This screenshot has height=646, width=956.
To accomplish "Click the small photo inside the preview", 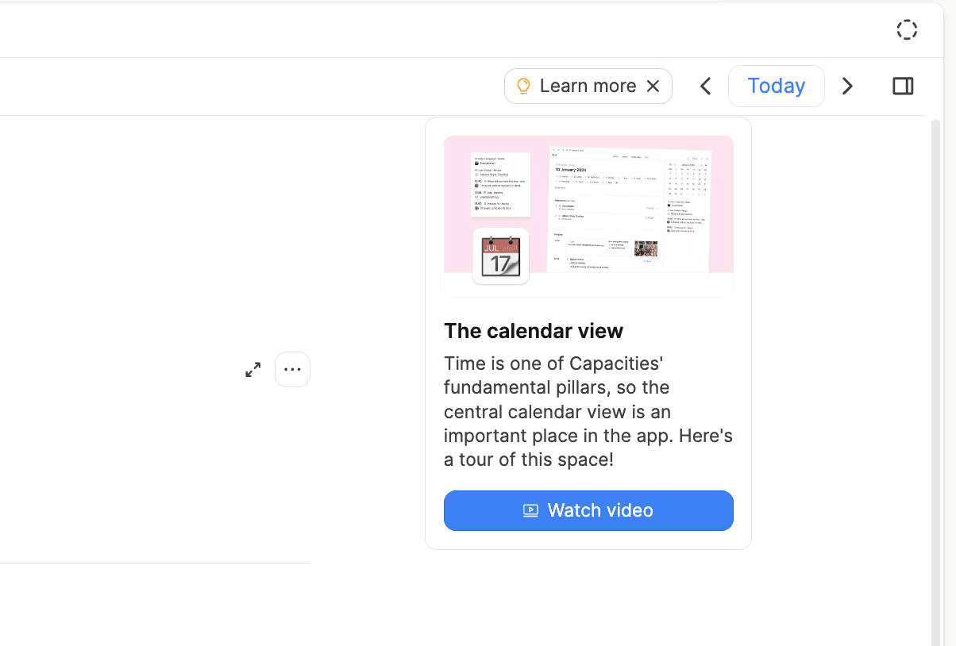I will click(645, 248).
